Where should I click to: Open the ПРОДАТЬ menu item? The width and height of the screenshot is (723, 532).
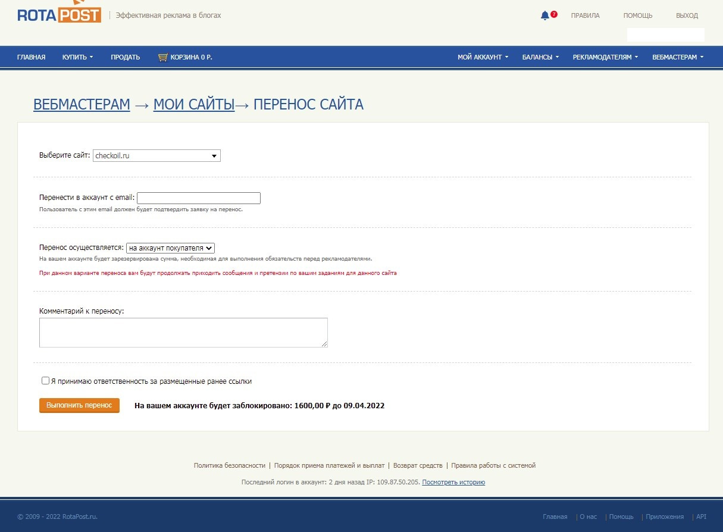tap(126, 57)
